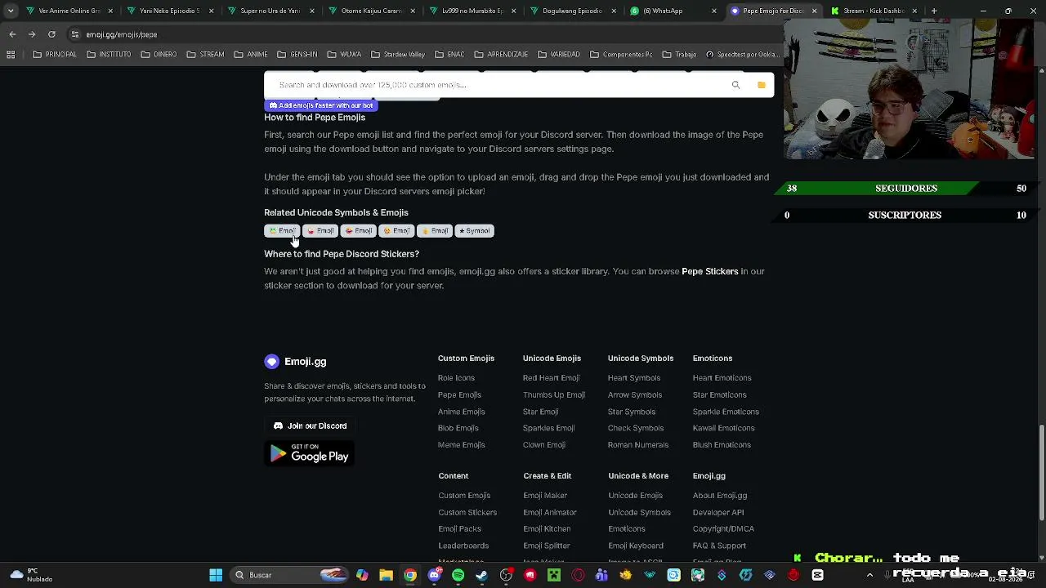Switch to the Ver Anime Online tab
Screen dimensions: 1046x588
(x=68, y=11)
